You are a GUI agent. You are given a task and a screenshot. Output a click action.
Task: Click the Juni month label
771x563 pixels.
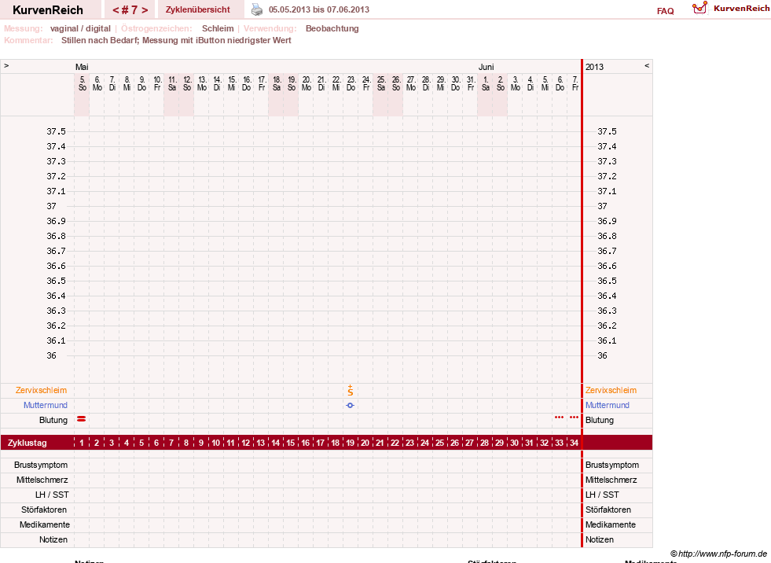tap(486, 67)
